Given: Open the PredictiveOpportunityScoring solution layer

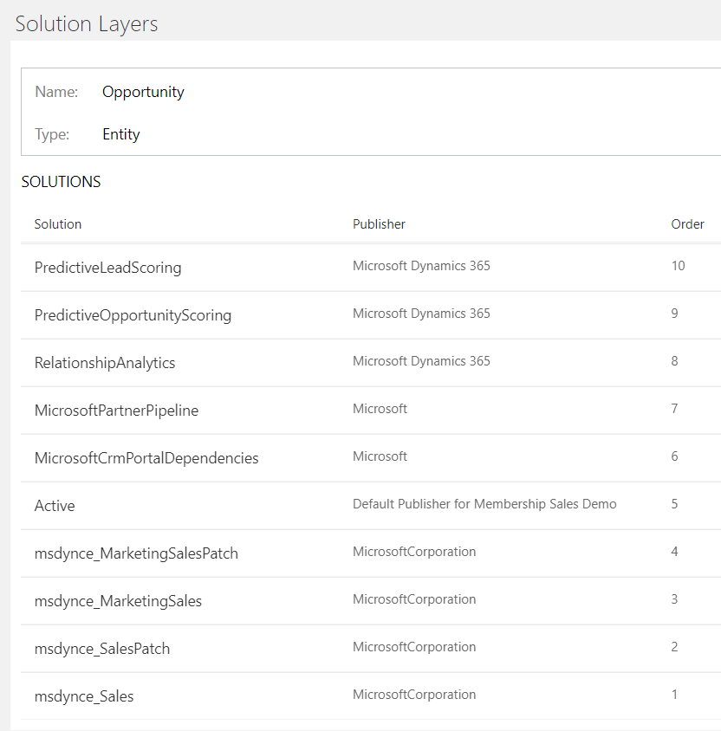Looking at the screenshot, I should (133, 315).
